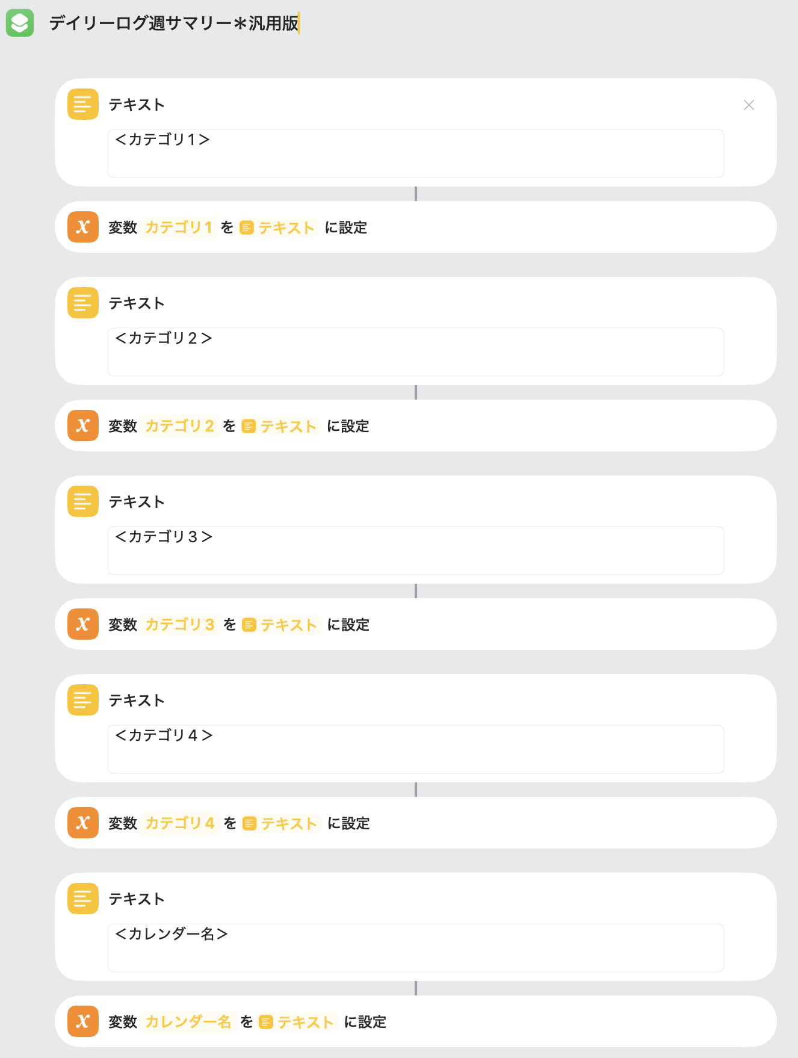798x1058 pixels.
Task: Click テキスト input token in カテゴリ2 variable action
Action: (280, 426)
